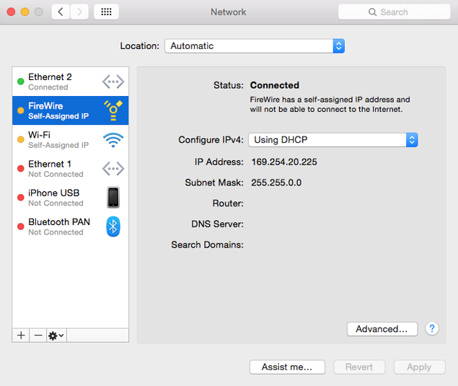The width and height of the screenshot is (458, 386).
Task: Click the Network window title
Action: 229,12
